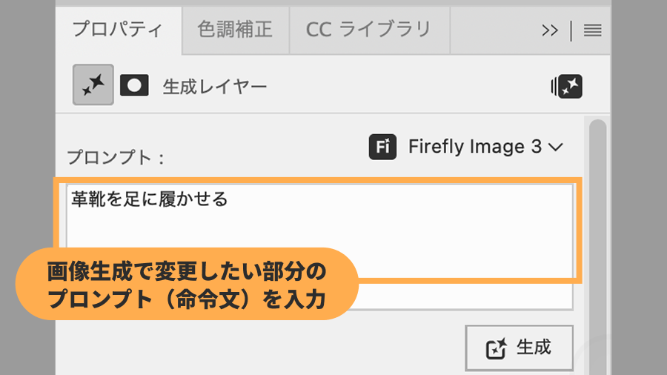Select the layer mask icon
The image size is (667, 375).
click(x=134, y=86)
